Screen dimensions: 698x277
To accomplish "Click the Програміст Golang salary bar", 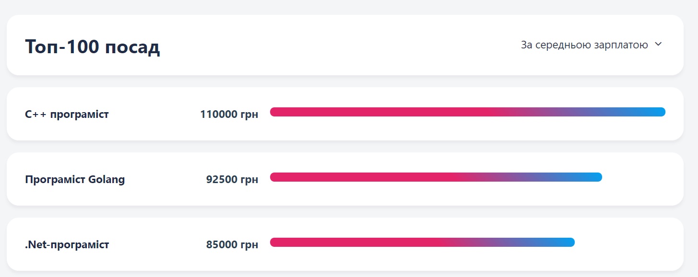I will click(x=436, y=177).
